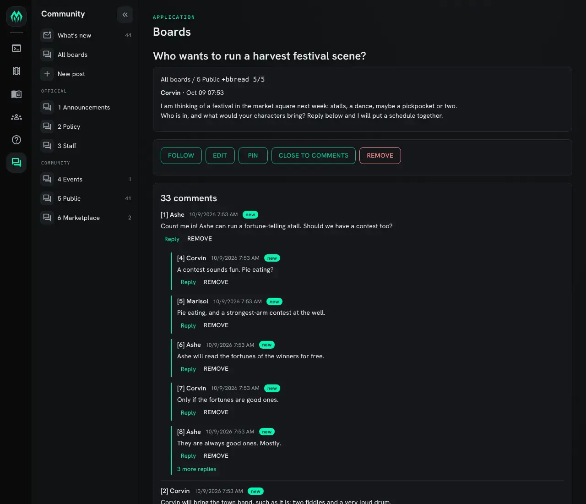Click the Public board icon

[x=47, y=198]
